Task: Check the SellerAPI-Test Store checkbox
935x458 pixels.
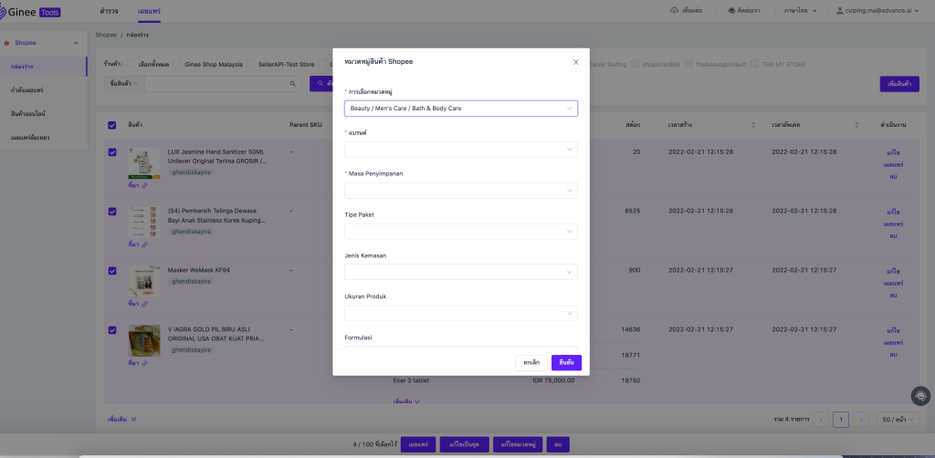Action: coord(251,65)
